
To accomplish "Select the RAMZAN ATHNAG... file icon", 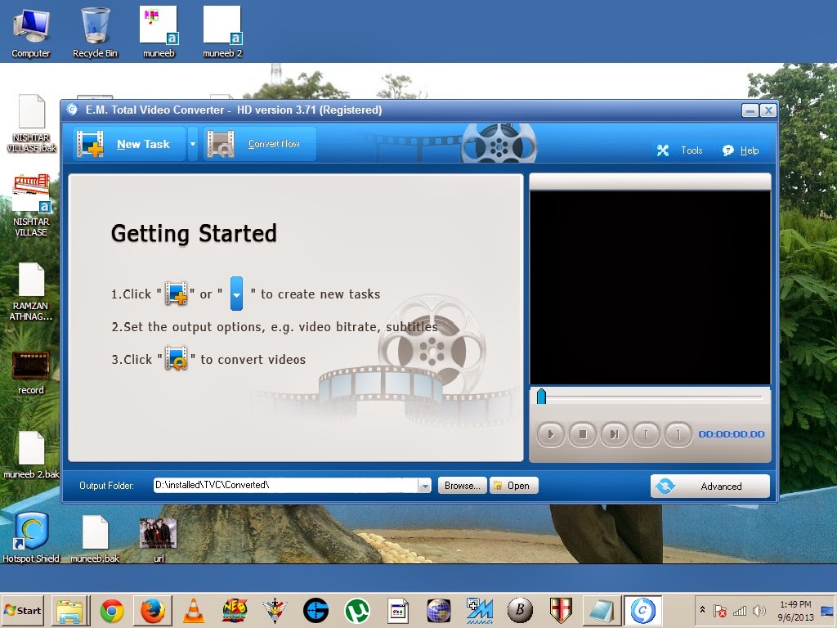I will click(31, 292).
